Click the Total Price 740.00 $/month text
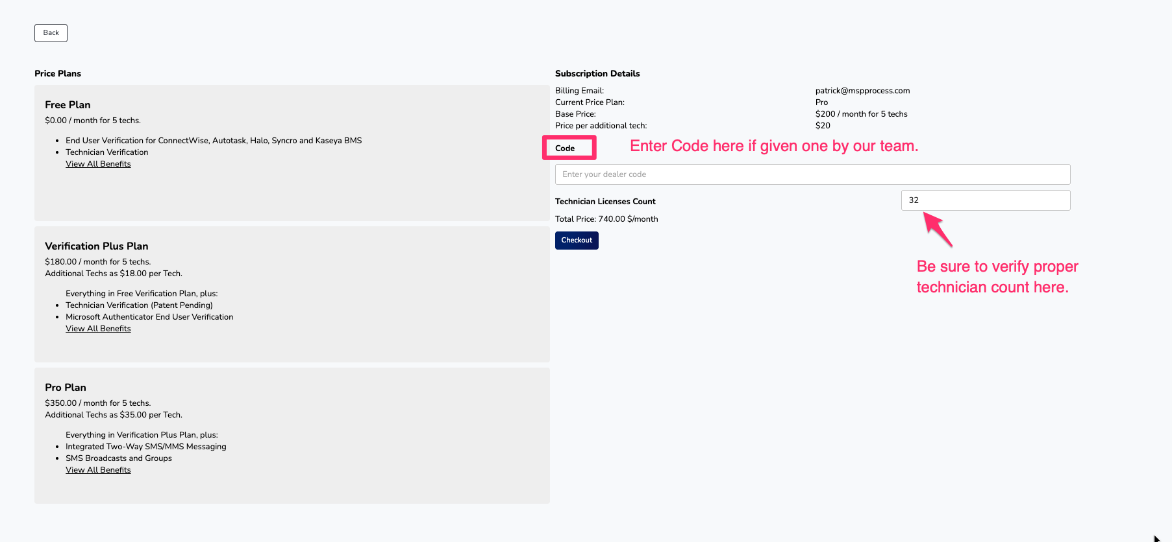1172x542 pixels. pos(606,219)
